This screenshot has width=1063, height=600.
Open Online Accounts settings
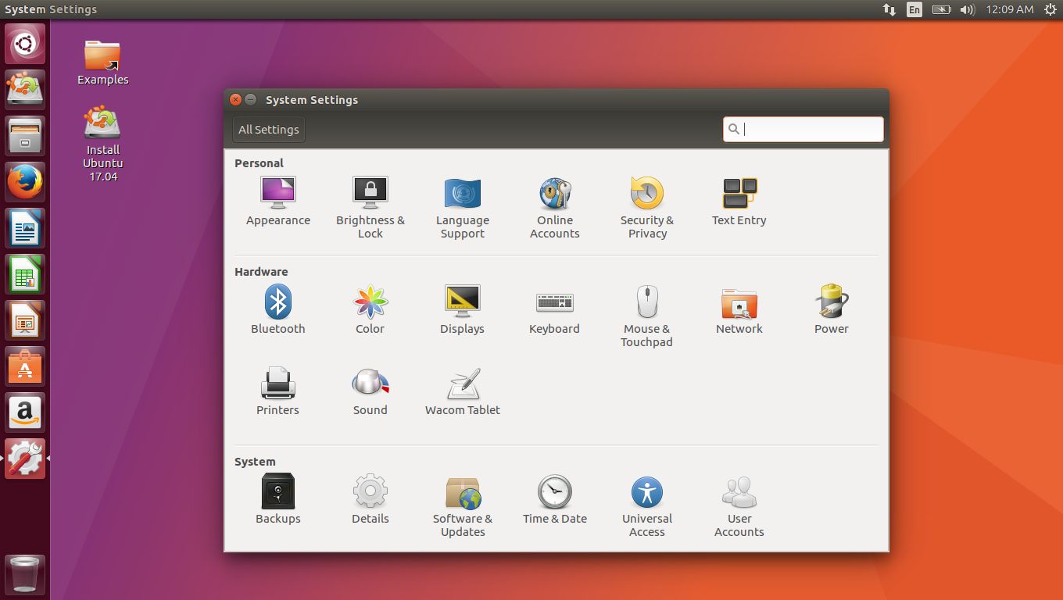click(555, 208)
